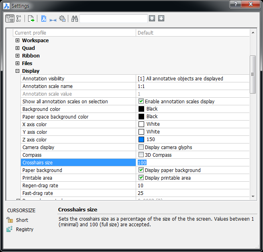
Task: Select the Z axis color row label
Action: (x=35, y=140)
